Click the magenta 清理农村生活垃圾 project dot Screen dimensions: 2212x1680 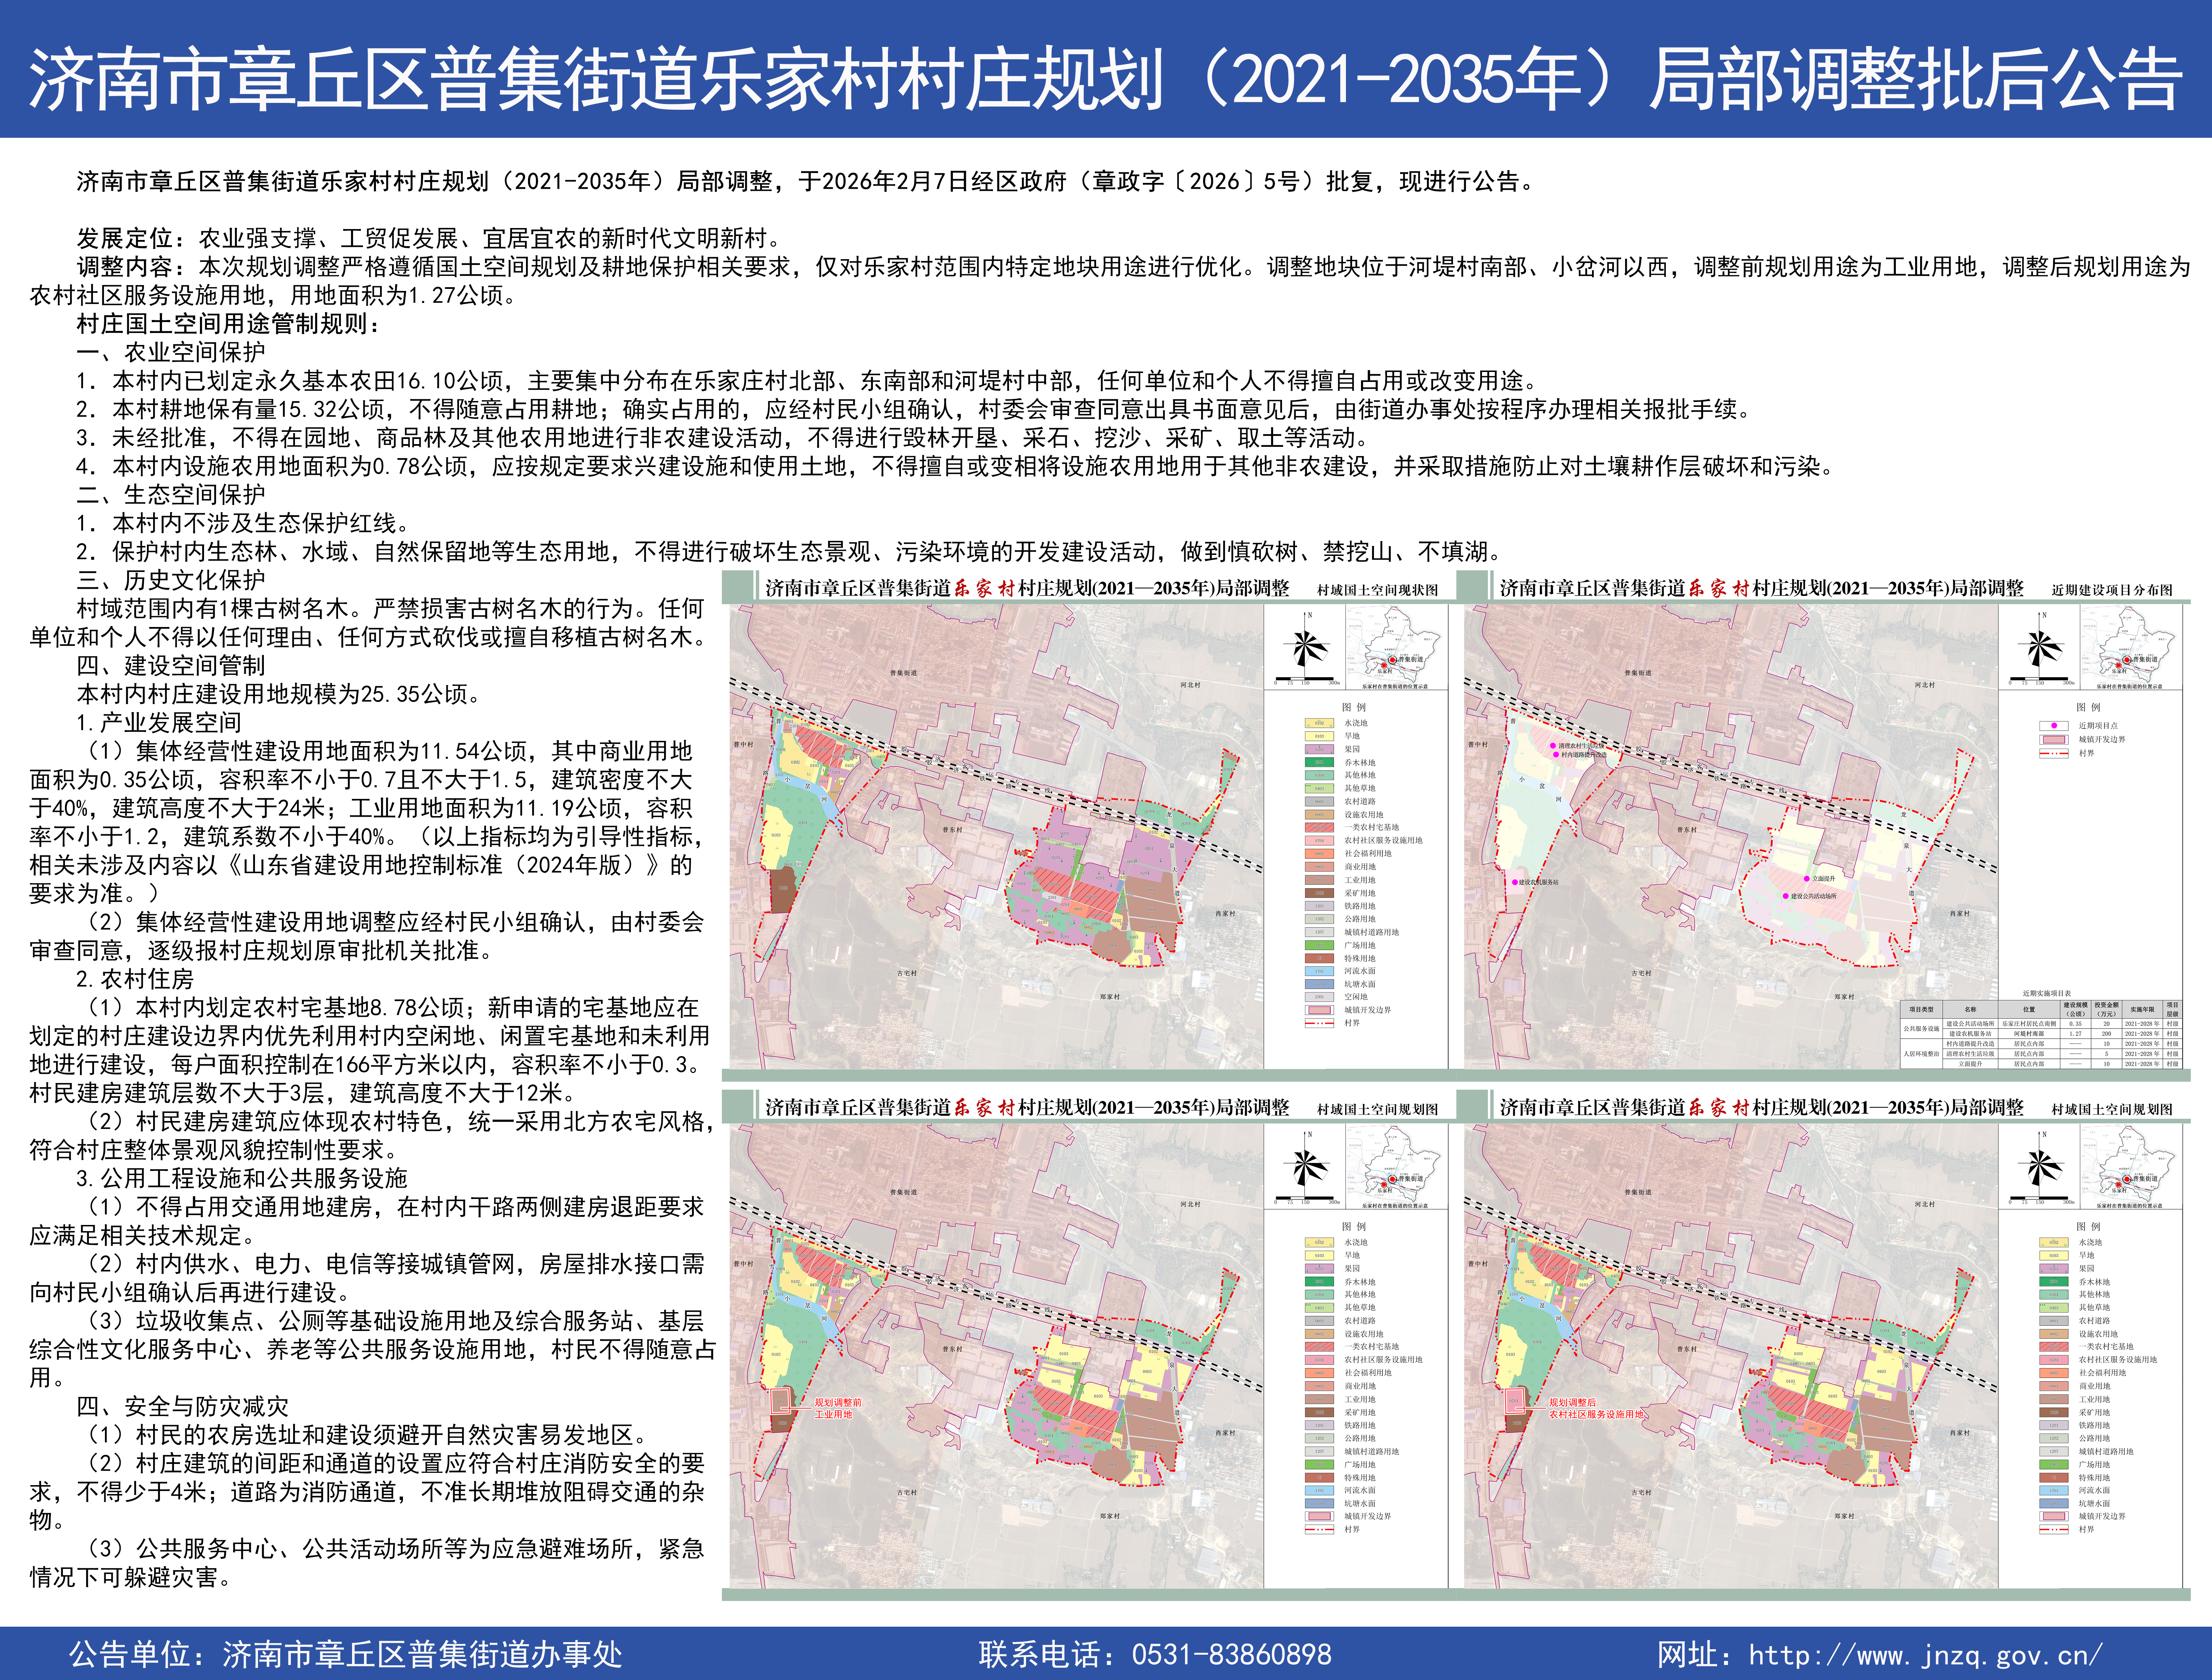pyautogui.click(x=1553, y=746)
